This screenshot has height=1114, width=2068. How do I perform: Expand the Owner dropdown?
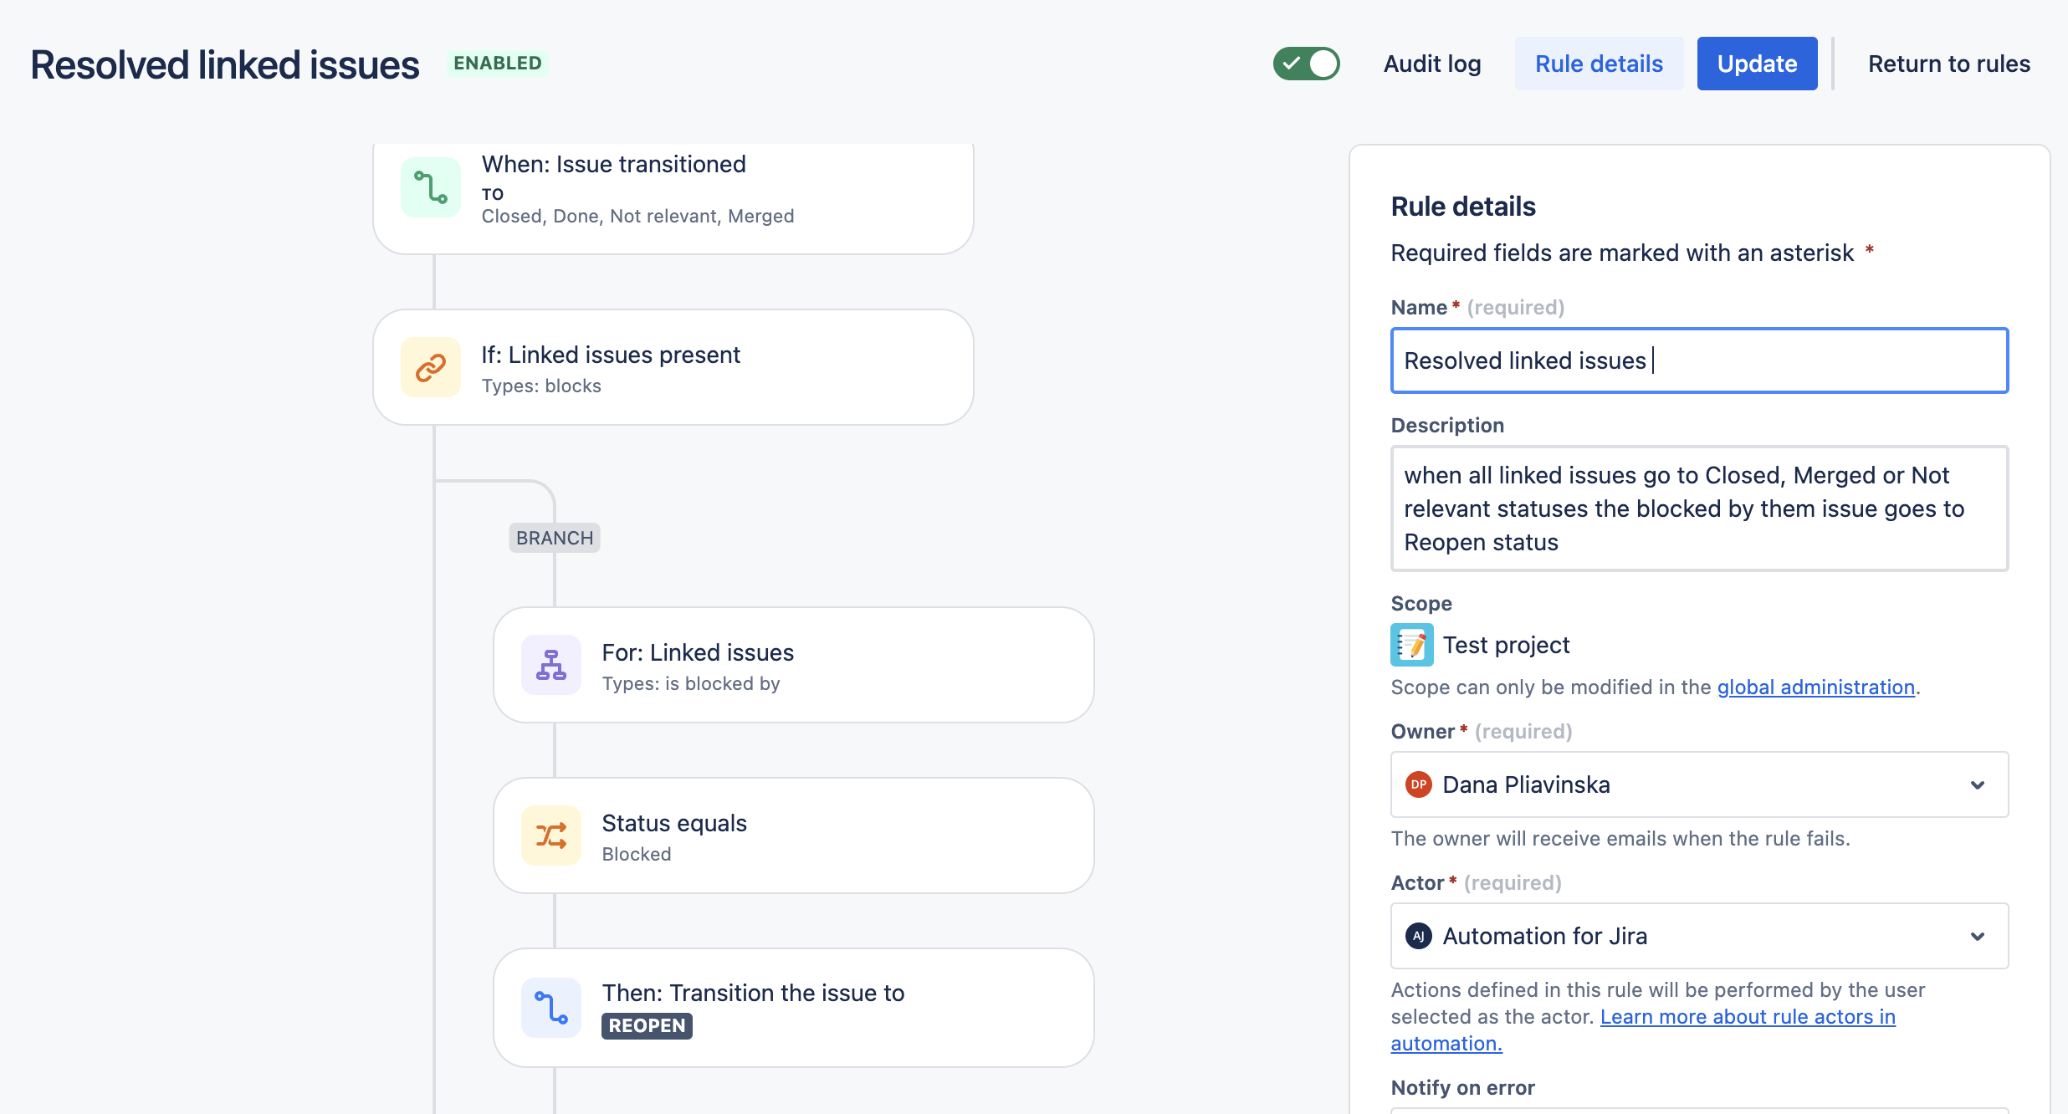click(1699, 784)
